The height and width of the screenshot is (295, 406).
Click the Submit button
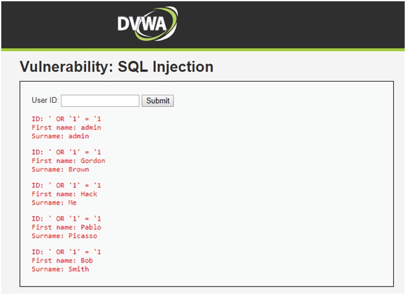coord(158,100)
